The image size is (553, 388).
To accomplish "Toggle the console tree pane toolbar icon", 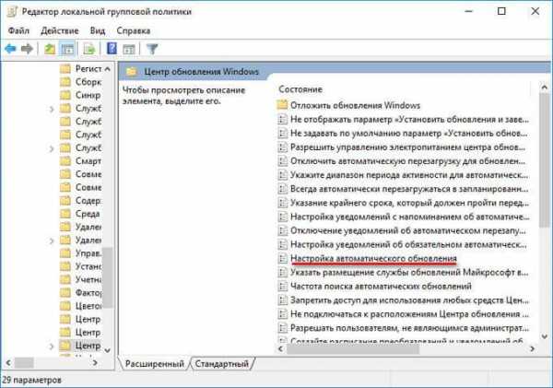I will click(67, 49).
